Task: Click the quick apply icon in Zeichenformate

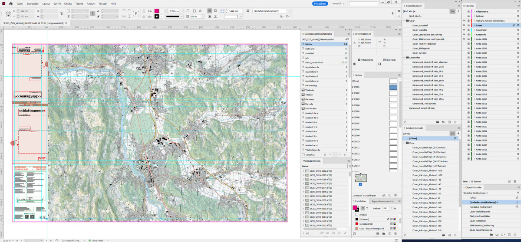Action: click(458, 133)
